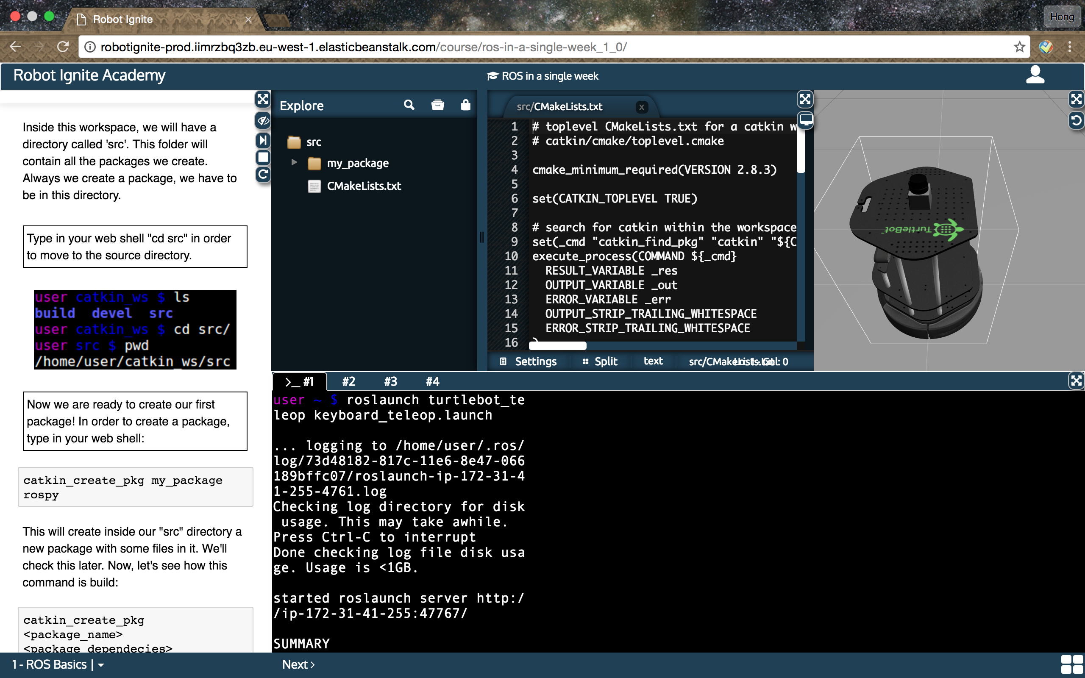Screen dimensions: 1085x678
Task: Click the browser extension icon beside the bookmark star
Action: [1046, 47]
